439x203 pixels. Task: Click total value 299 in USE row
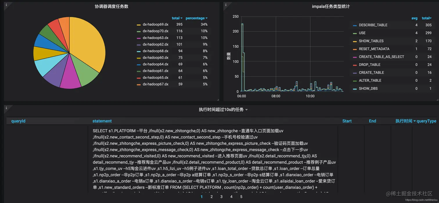coord(429,33)
